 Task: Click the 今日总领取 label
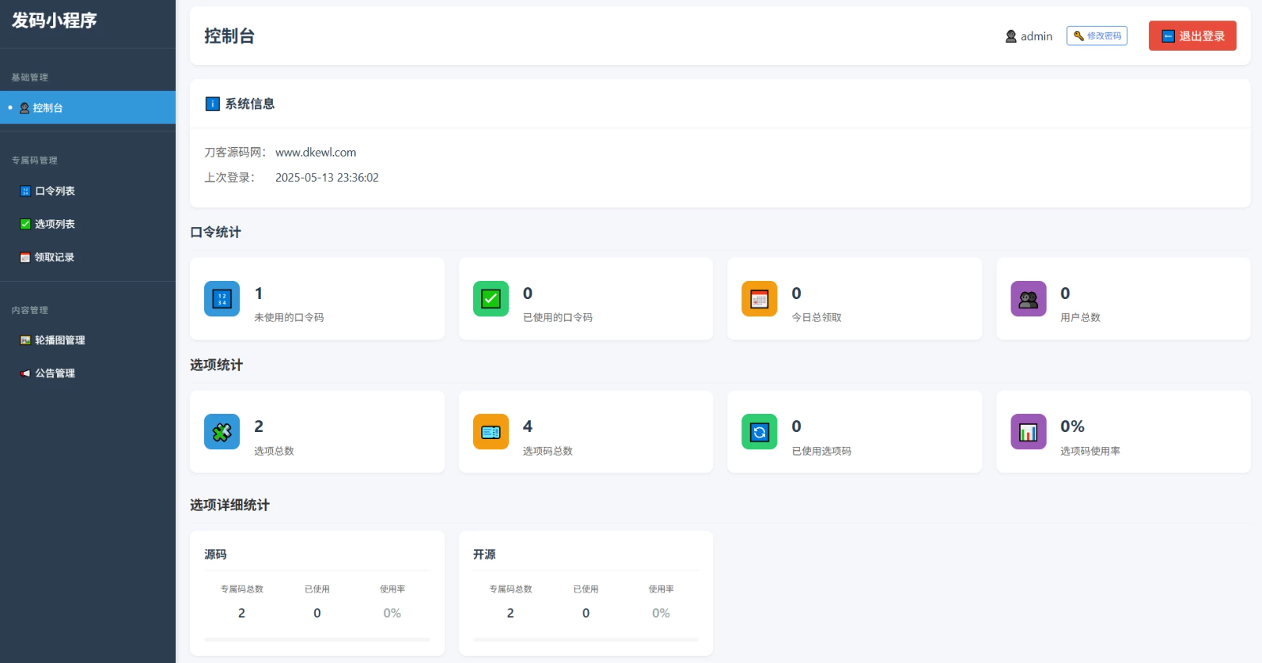pyautogui.click(x=817, y=317)
